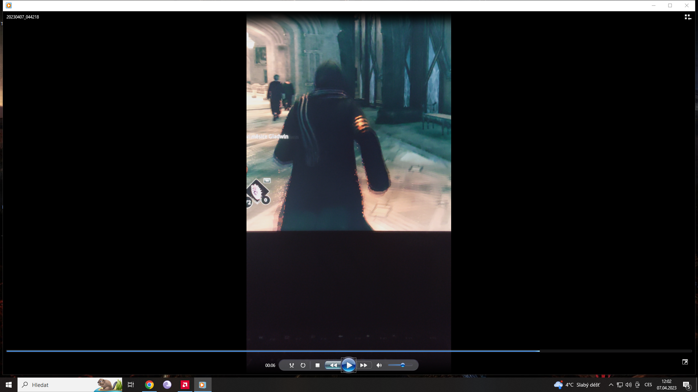
Task: Click the fast forward next button
Action: click(364, 366)
